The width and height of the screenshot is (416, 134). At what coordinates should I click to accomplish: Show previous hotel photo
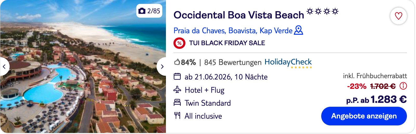coord(4,66)
